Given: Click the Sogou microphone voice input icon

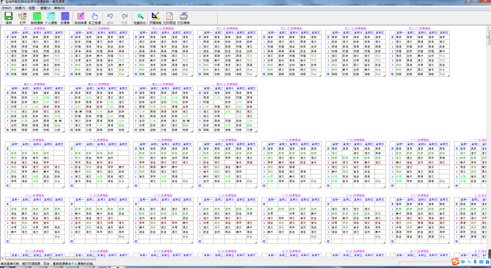Looking at the screenshot, I should coord(475,262).
